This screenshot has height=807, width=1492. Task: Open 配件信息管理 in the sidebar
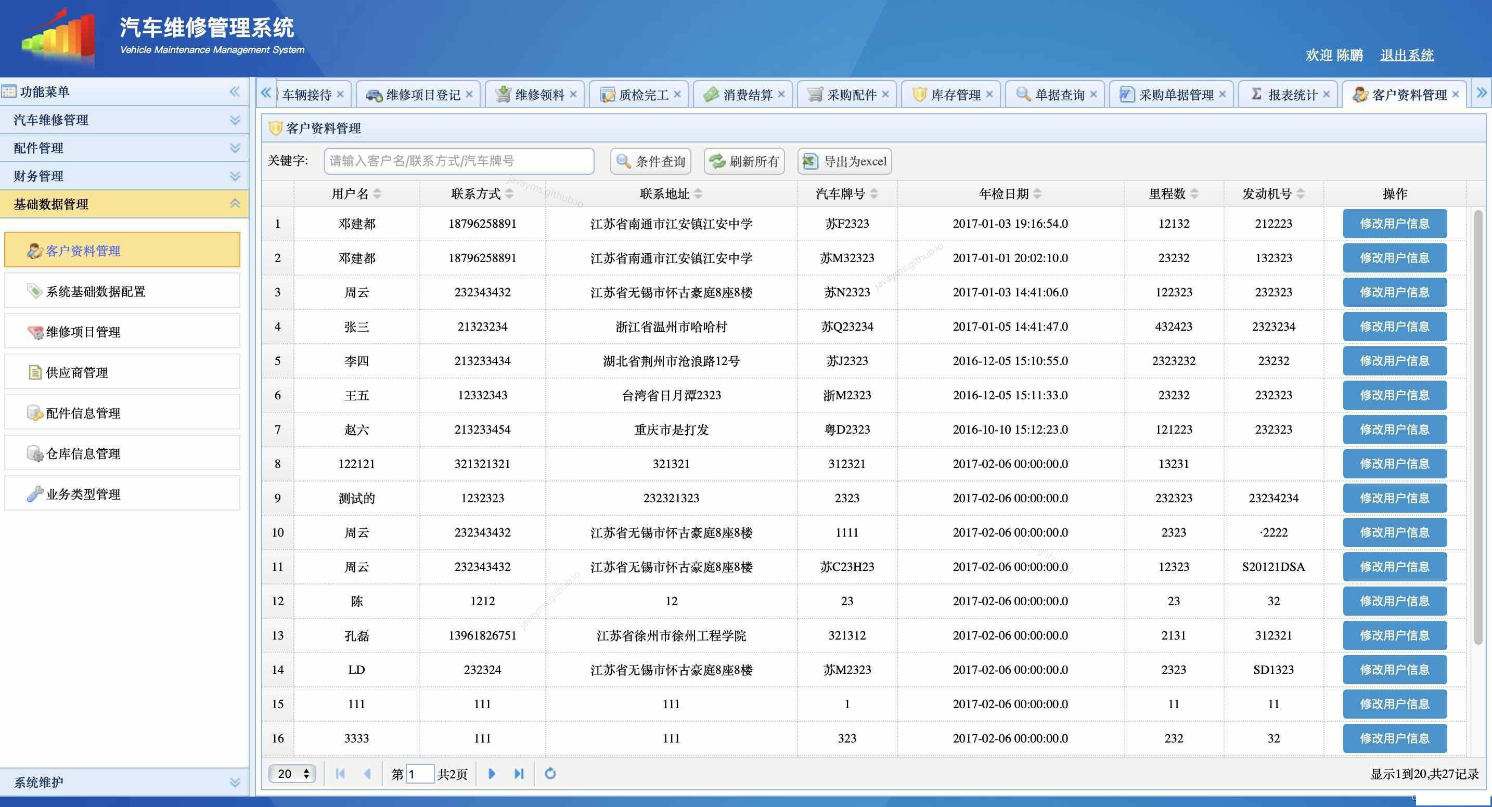pos(81,413)
